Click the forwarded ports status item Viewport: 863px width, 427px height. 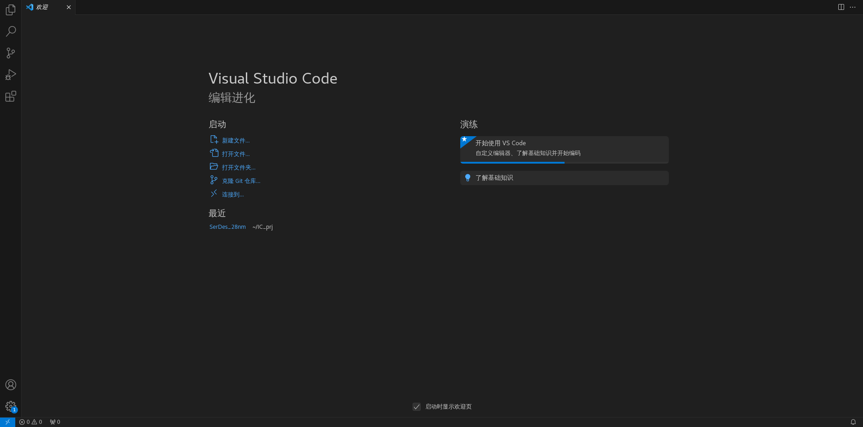coord(55,422)
